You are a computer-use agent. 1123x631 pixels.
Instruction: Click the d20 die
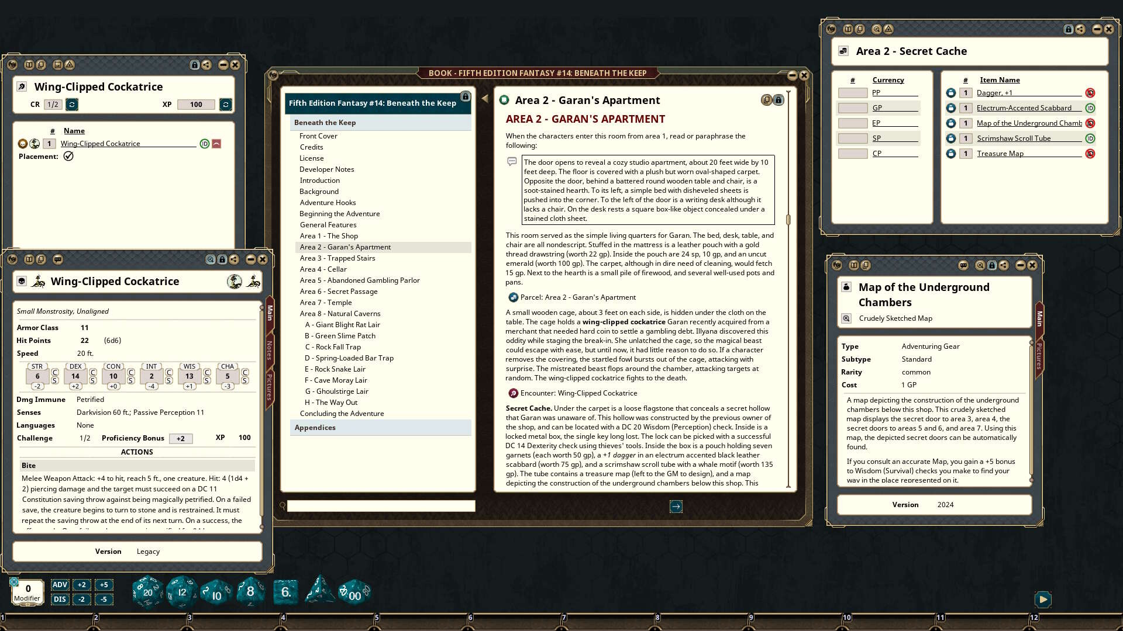147,592
